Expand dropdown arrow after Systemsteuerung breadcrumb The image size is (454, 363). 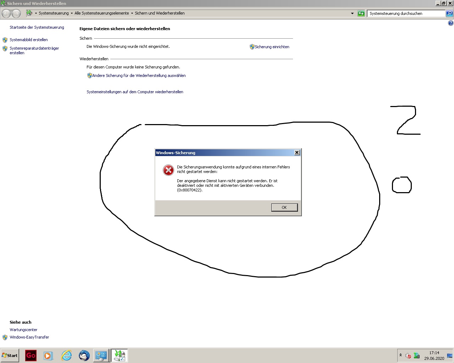[x=72, y=13]
